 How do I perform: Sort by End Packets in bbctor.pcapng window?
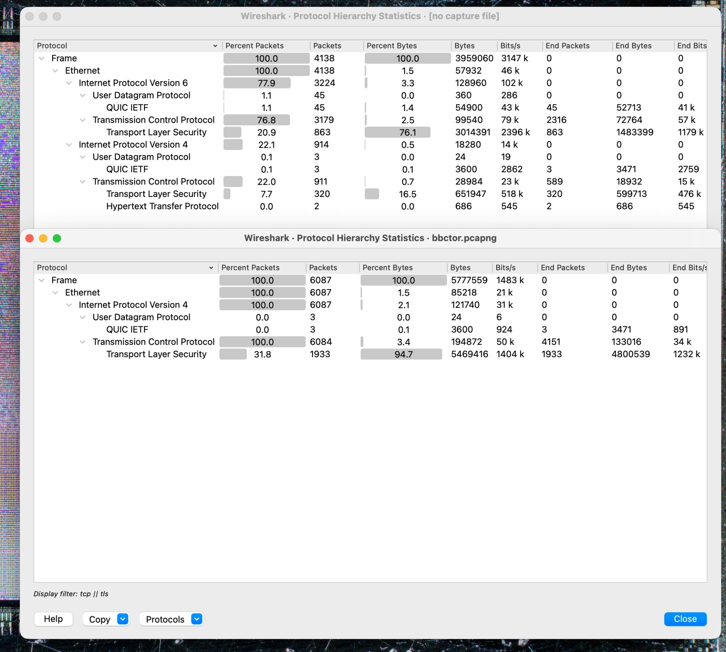tap(573, 268)
